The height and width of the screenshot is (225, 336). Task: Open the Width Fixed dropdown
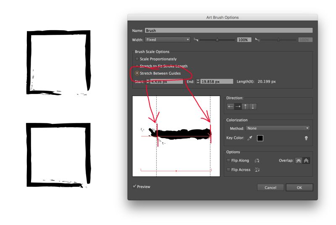[x=168, y=39]
